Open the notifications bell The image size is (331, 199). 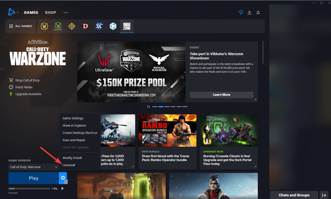pyautogui.click(x=258, y=13)
